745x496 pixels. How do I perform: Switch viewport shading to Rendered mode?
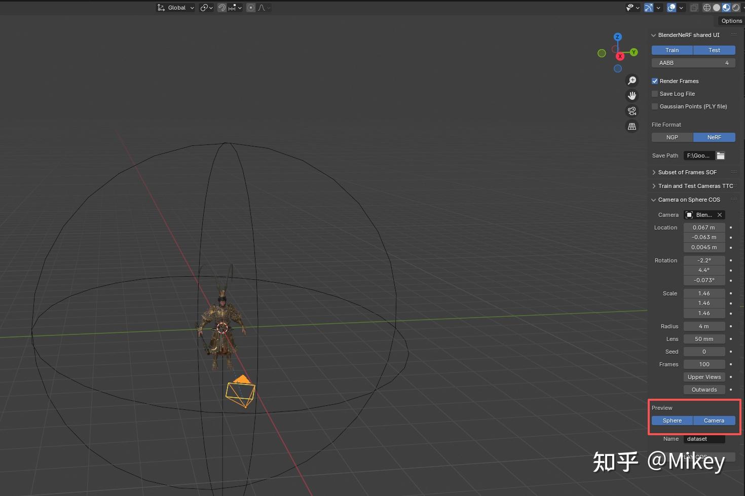tap(736, 7)
